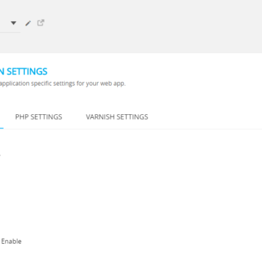262x262 pixels.
Task: Edit the app name using the pencil tool
Action: [x=28, y=23]
